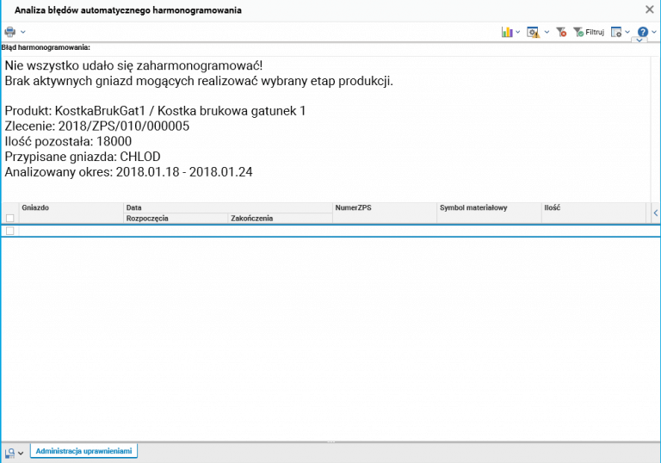Expand the help dropdown arrow
Screen dimensions: 661x463
(x=654, y=32)
